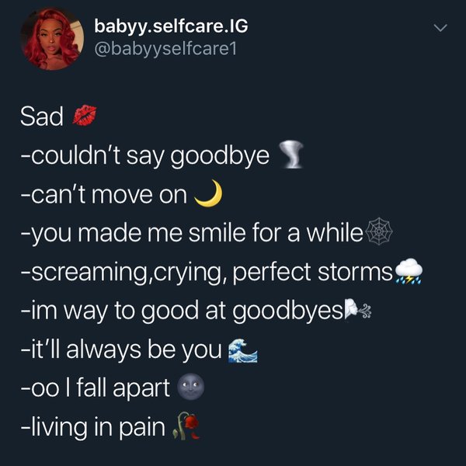Click the line you made me smile

pyautogui.click(x=192, y=233)
